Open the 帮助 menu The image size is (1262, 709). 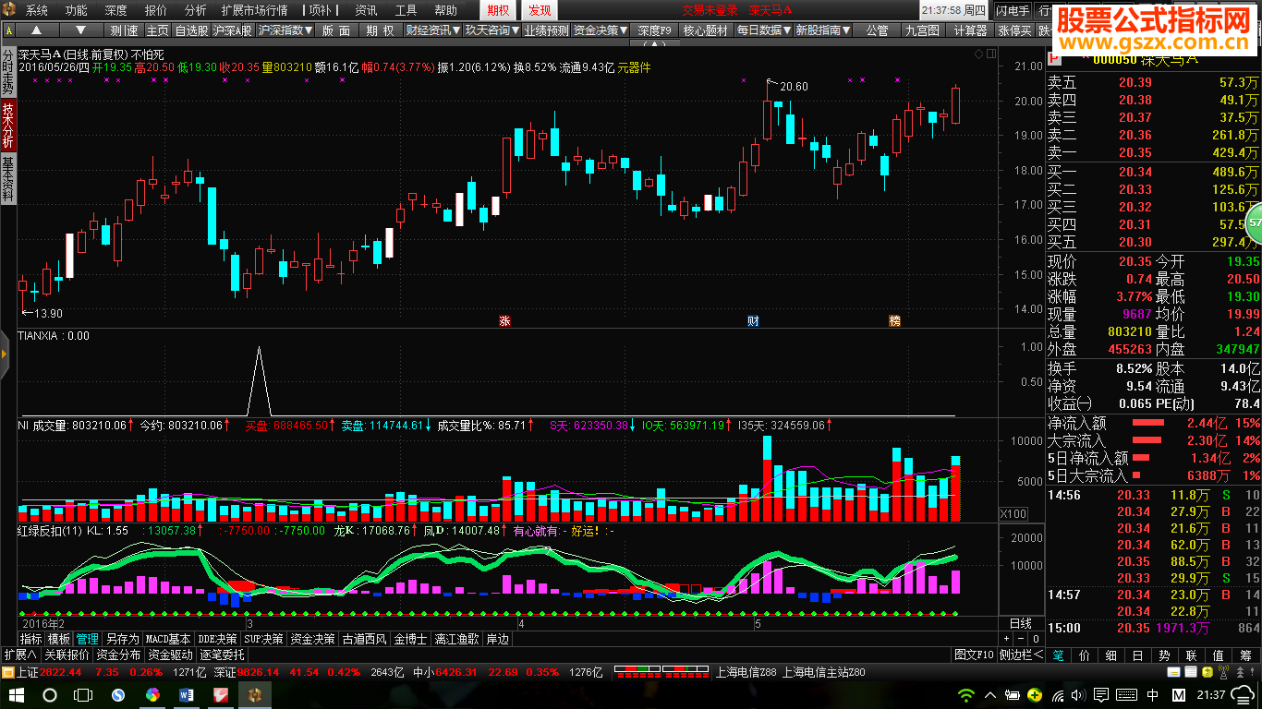(445, 10)
